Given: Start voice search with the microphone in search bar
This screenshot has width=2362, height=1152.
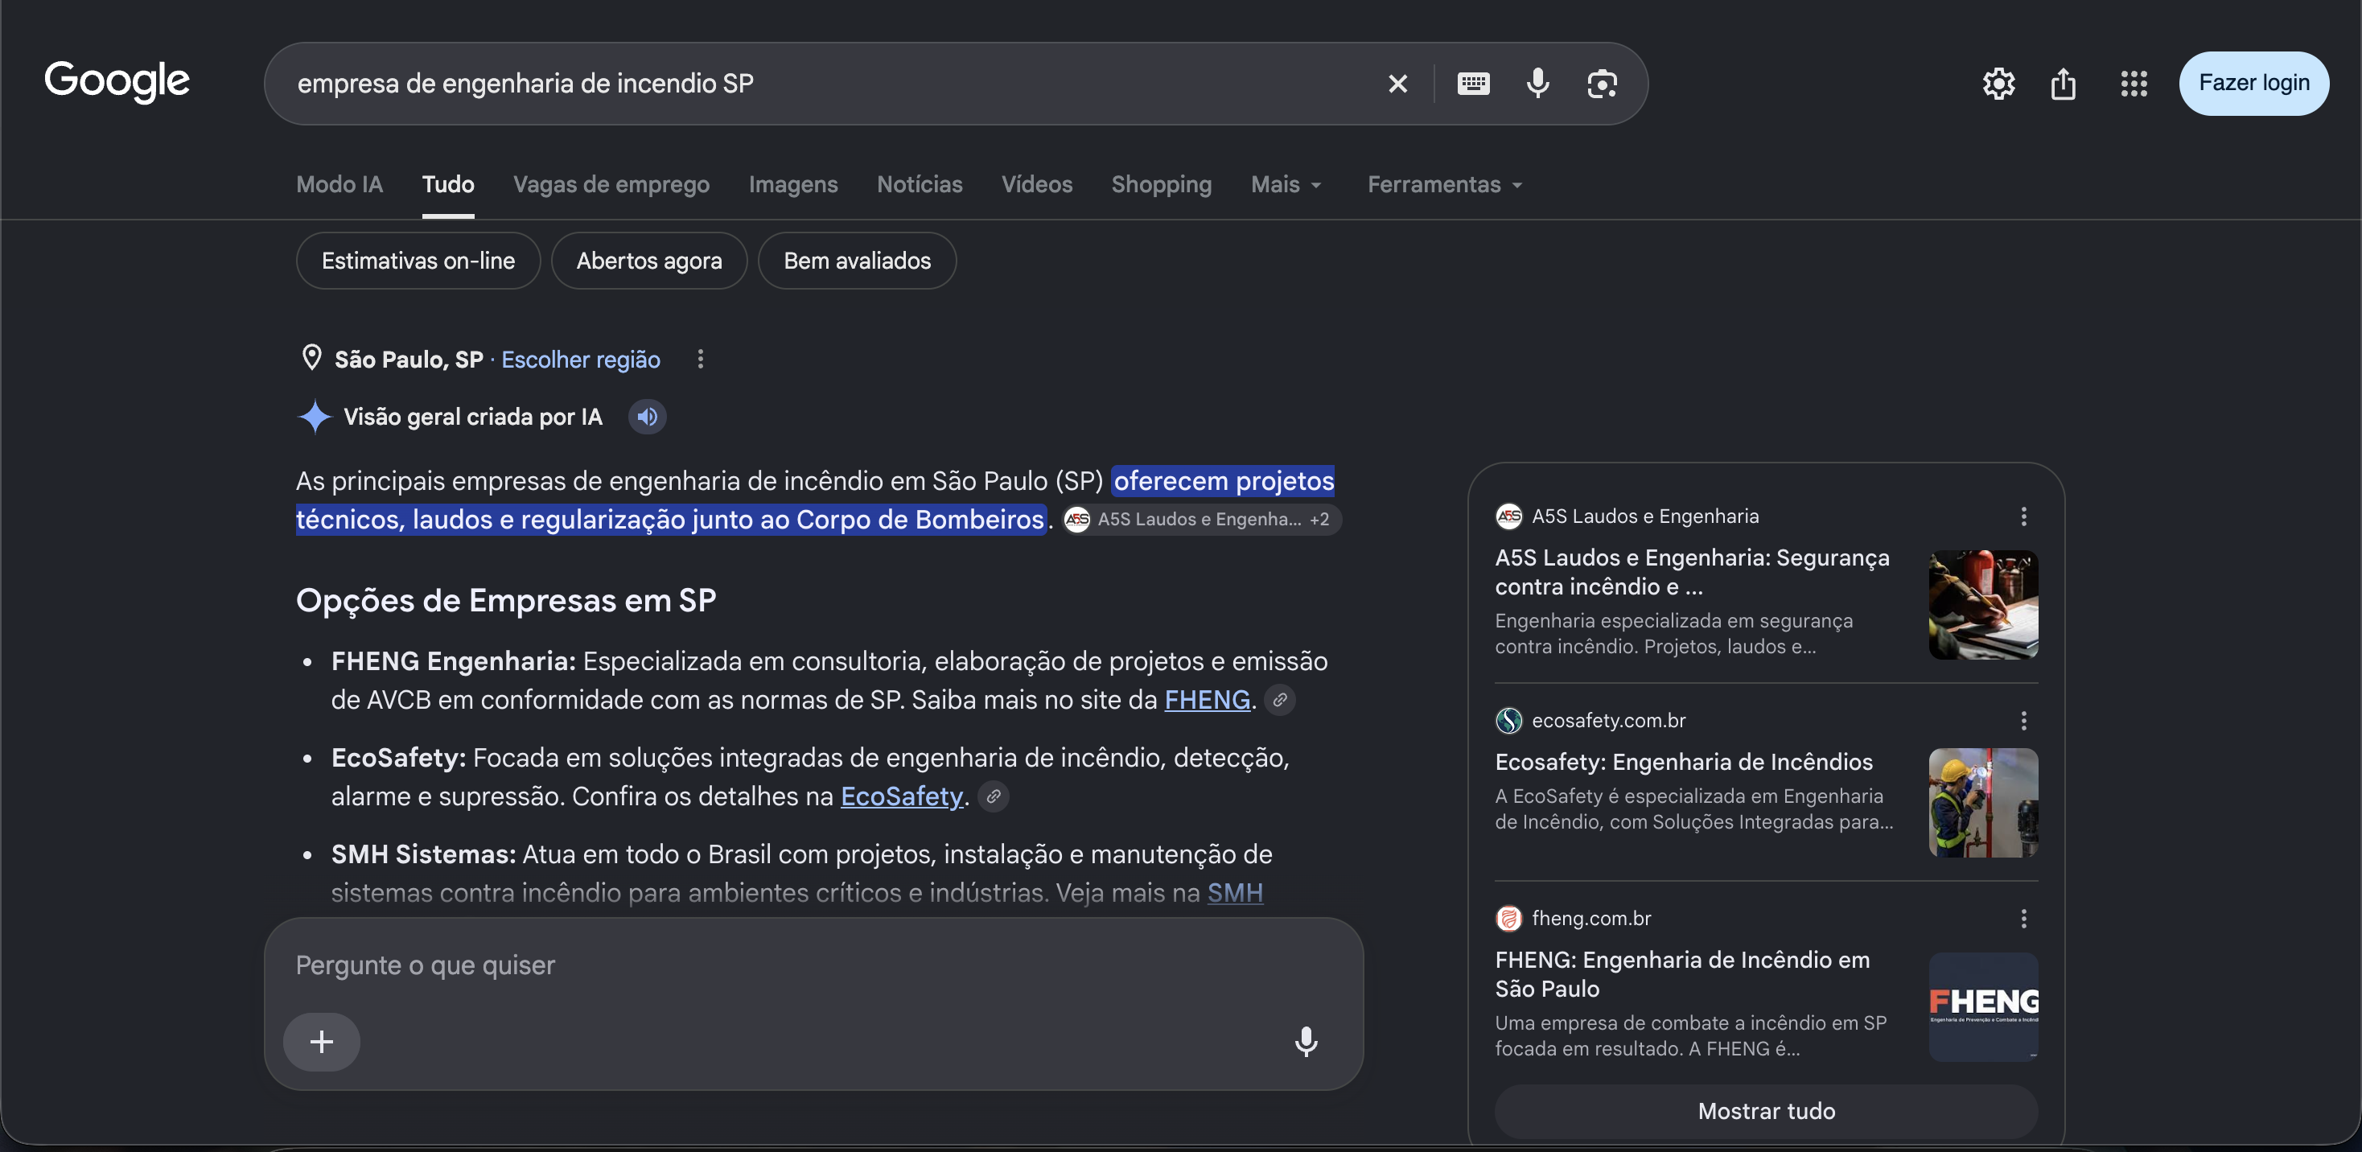Looking at the screenshot, I should tap(1537, 84).
